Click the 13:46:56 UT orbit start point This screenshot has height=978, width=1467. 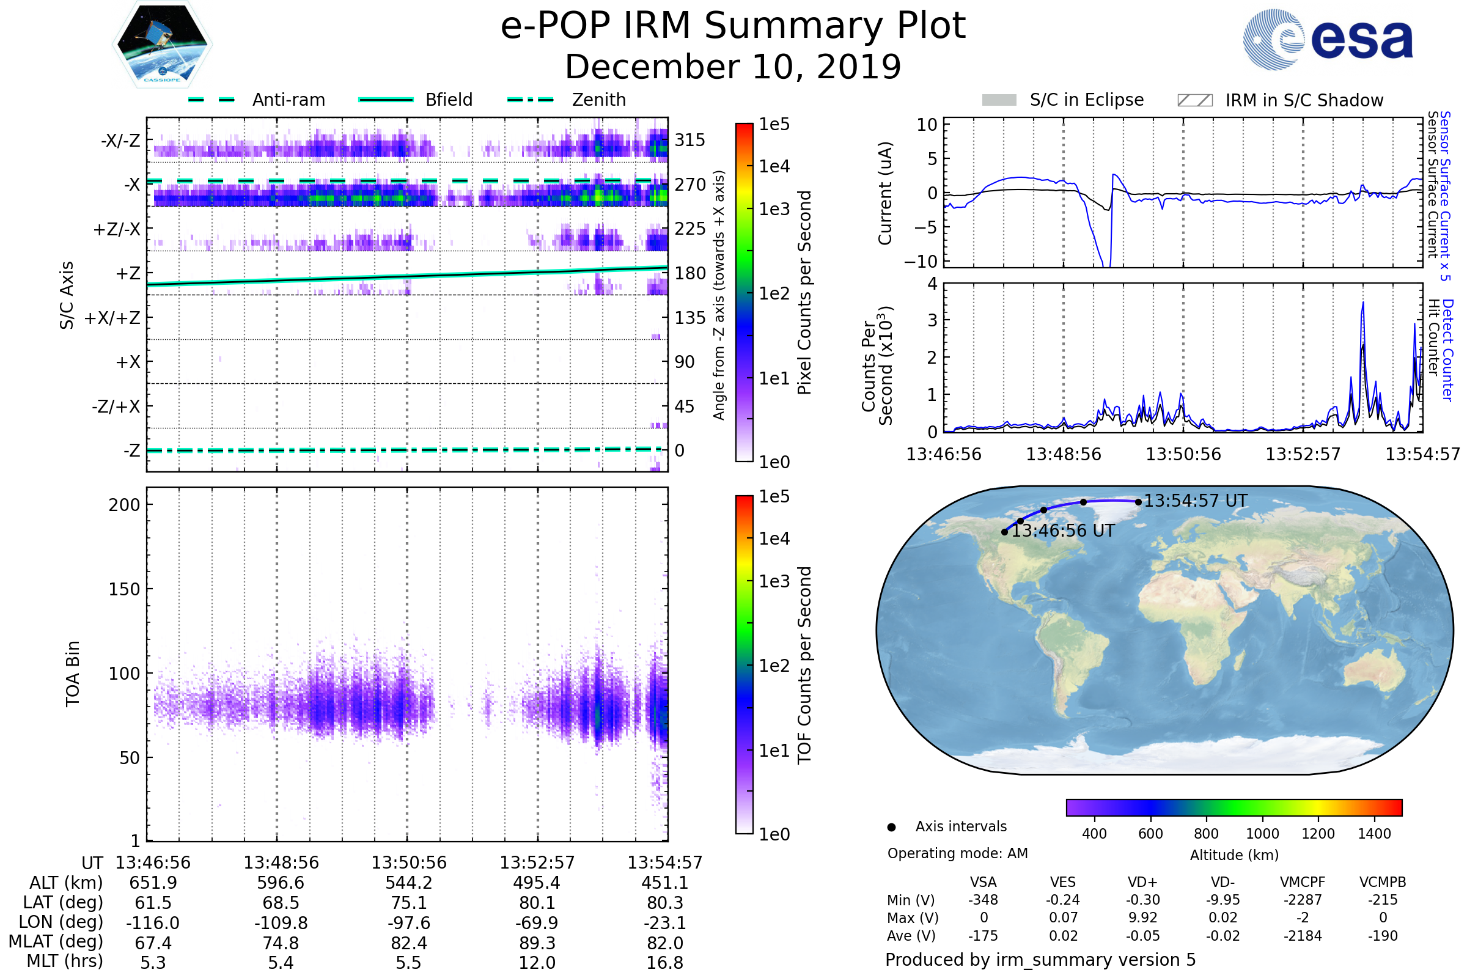(1004, 532)
